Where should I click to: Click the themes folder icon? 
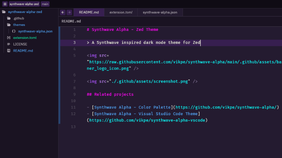pyautogui.click(x=8, y=25)
